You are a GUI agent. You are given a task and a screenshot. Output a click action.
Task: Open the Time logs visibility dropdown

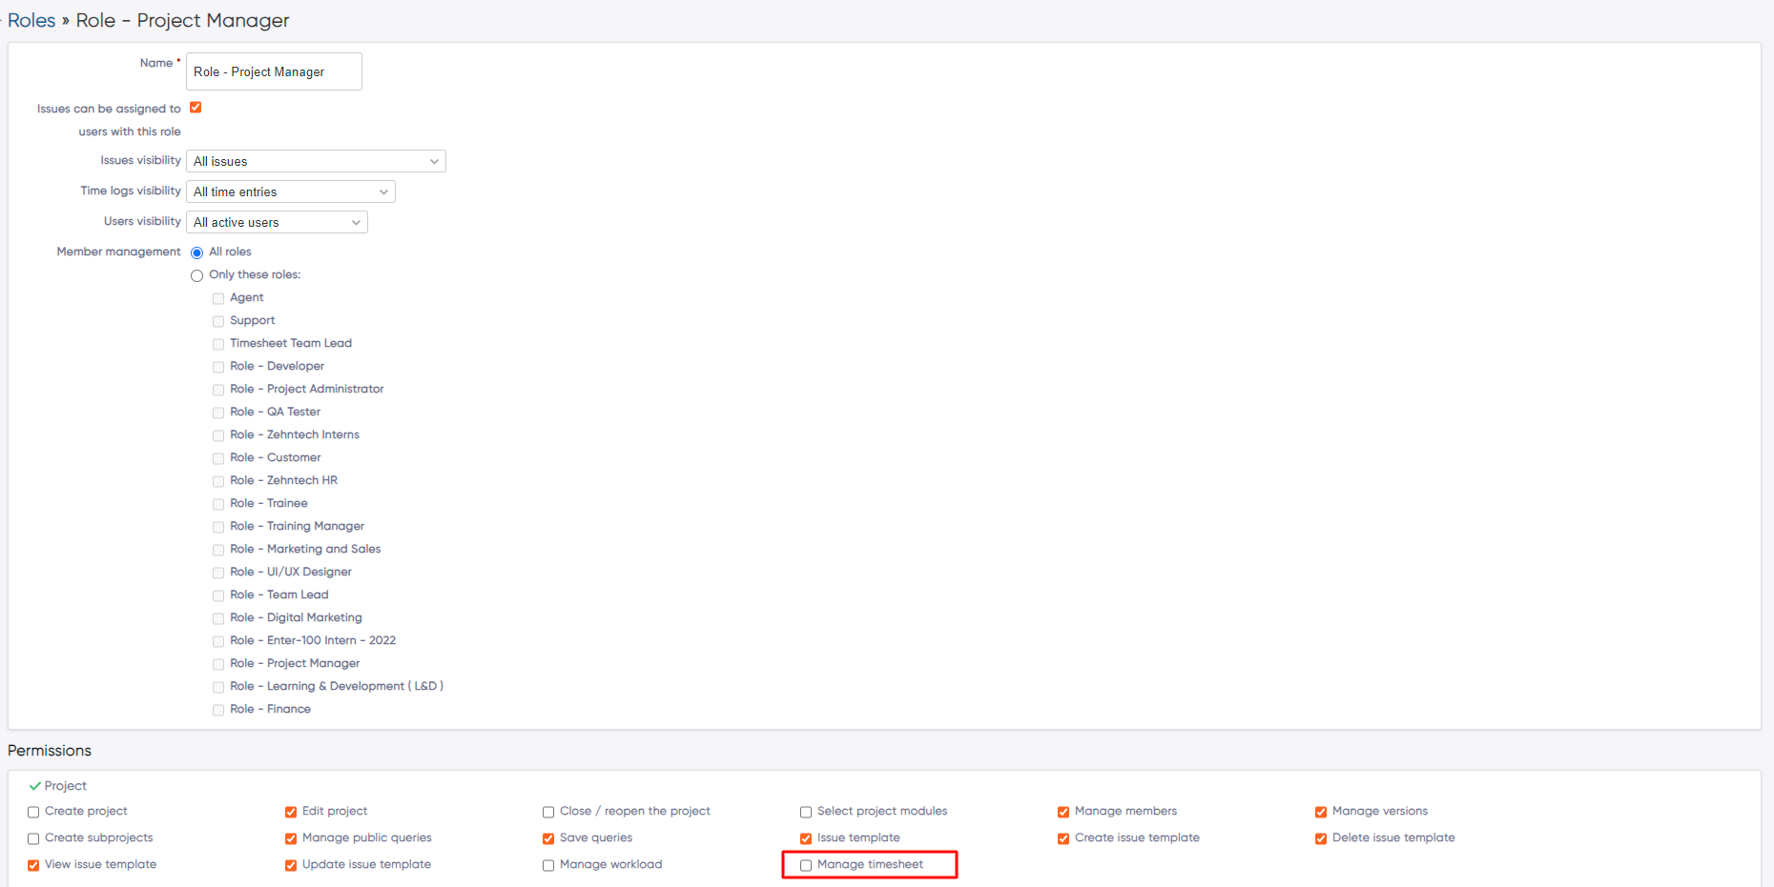click(290, 191)
